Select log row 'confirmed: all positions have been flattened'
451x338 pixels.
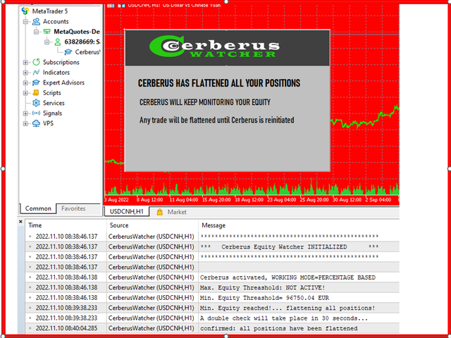coord(212,328)
